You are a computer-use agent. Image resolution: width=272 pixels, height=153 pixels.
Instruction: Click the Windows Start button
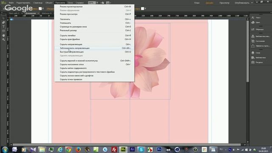(5, 150)
